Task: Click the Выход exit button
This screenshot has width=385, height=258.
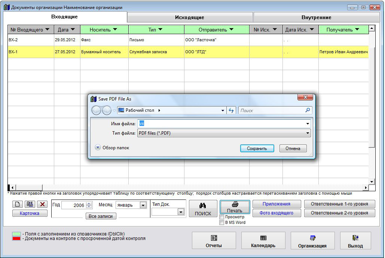Action: click(355, 241)
